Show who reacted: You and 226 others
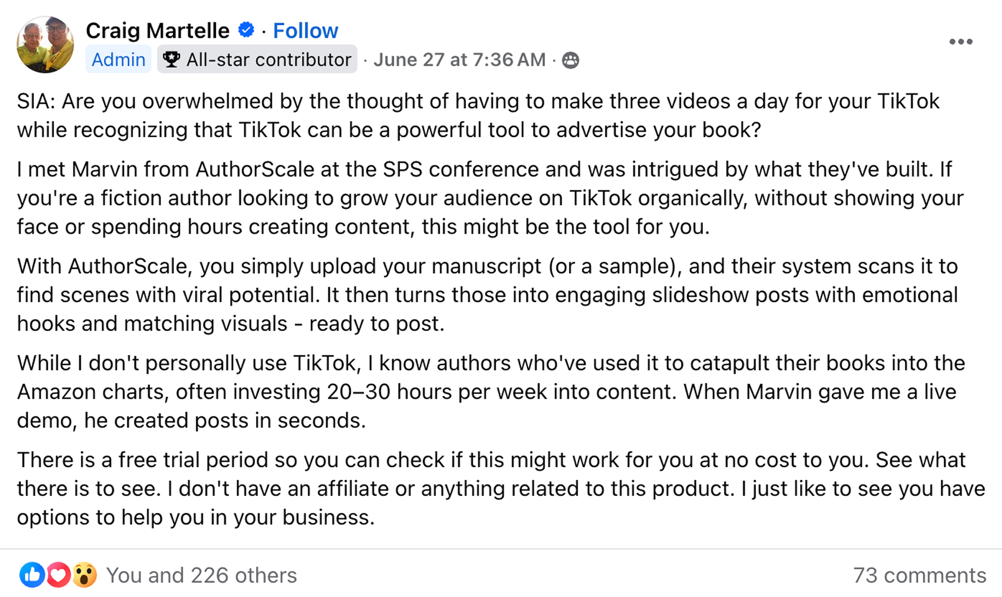This screenshot has height=597, width=1002. (x=201, y=575)
